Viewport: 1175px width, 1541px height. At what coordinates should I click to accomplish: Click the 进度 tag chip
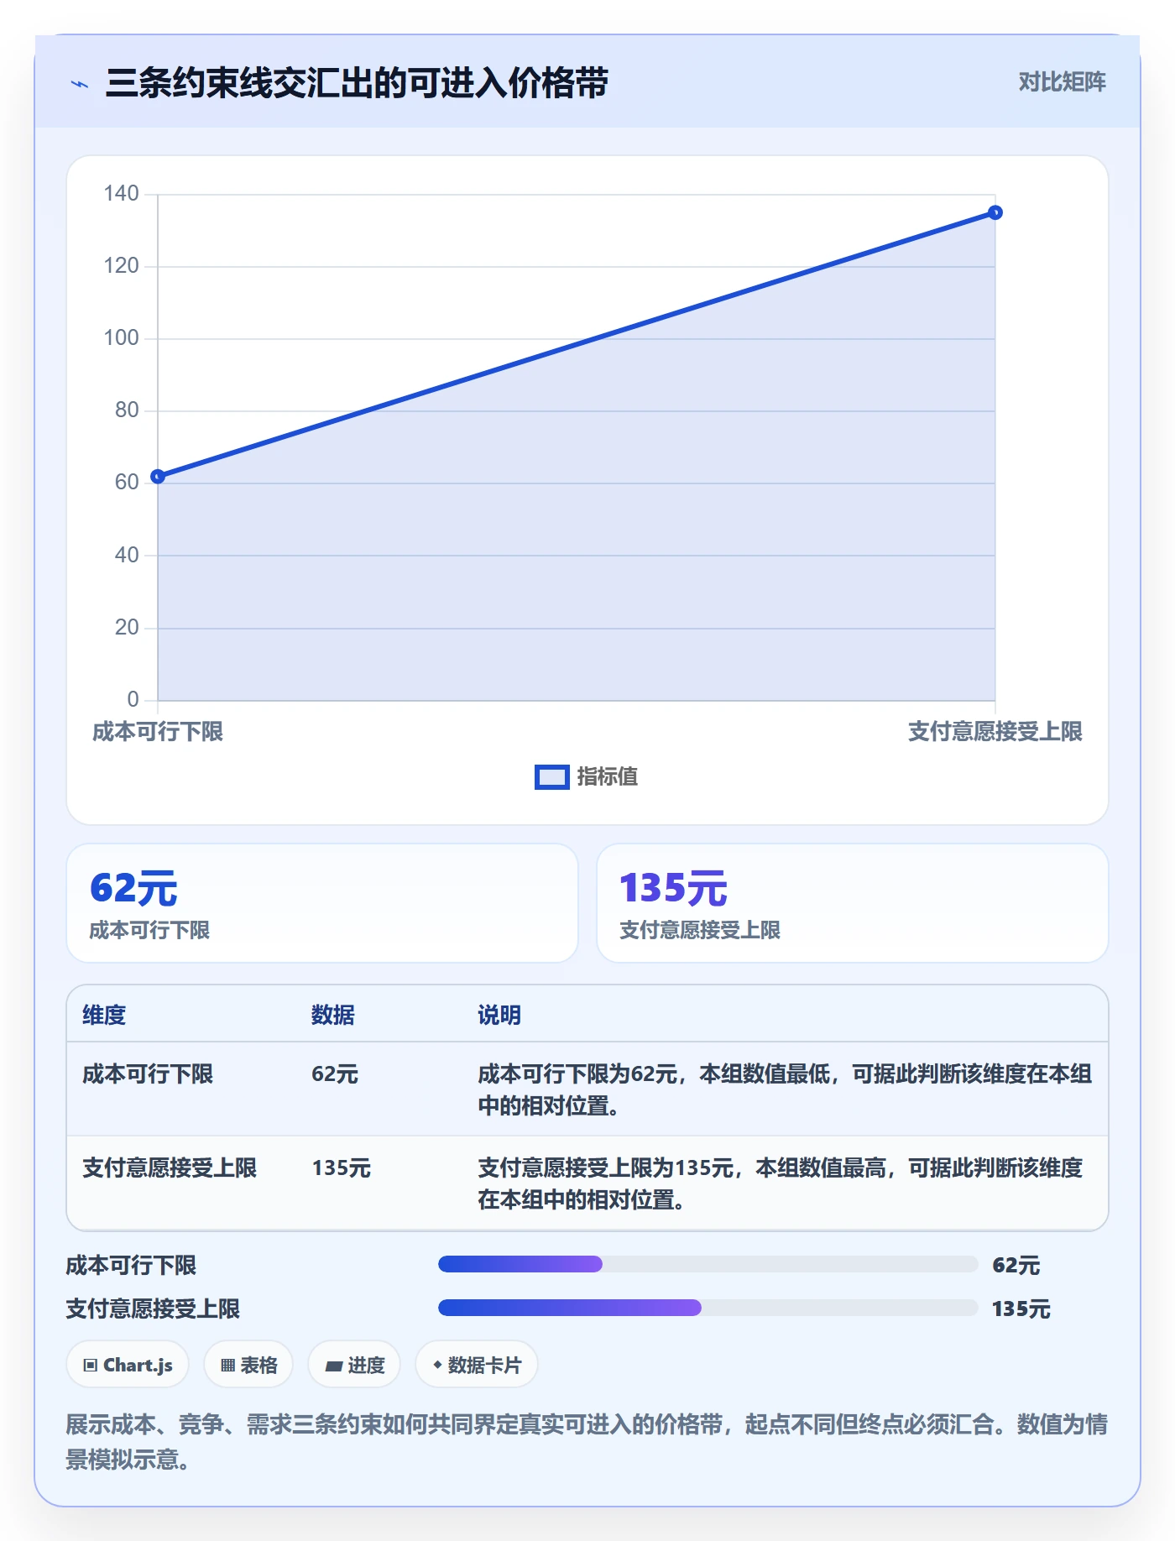coord(354,1365)
